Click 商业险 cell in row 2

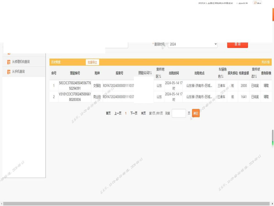97,97
